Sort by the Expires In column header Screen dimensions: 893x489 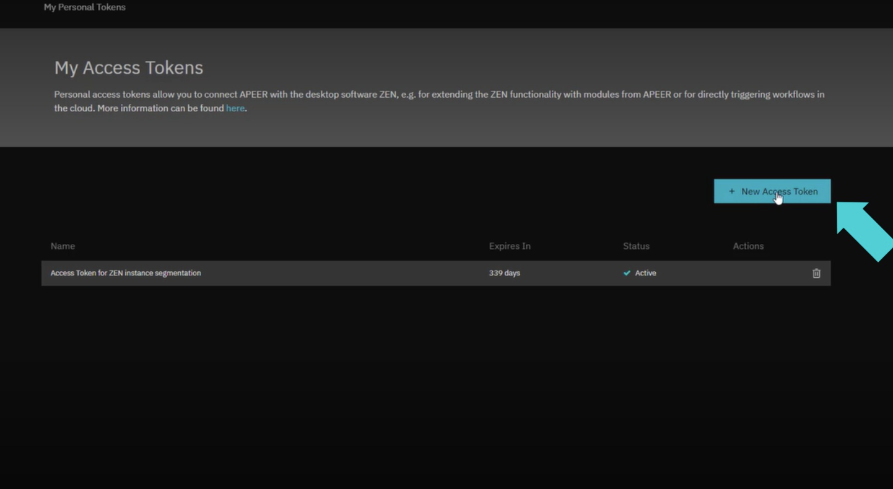click(509, 246)
